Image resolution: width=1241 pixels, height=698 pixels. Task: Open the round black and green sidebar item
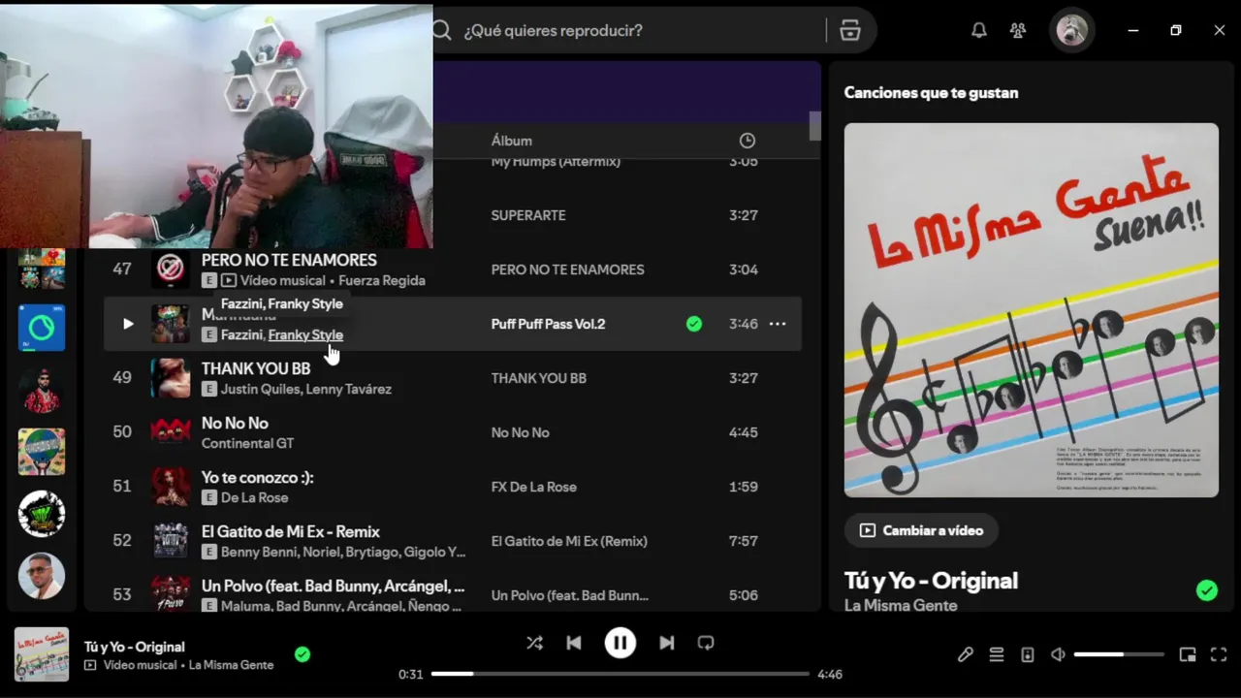click(42, 514)
